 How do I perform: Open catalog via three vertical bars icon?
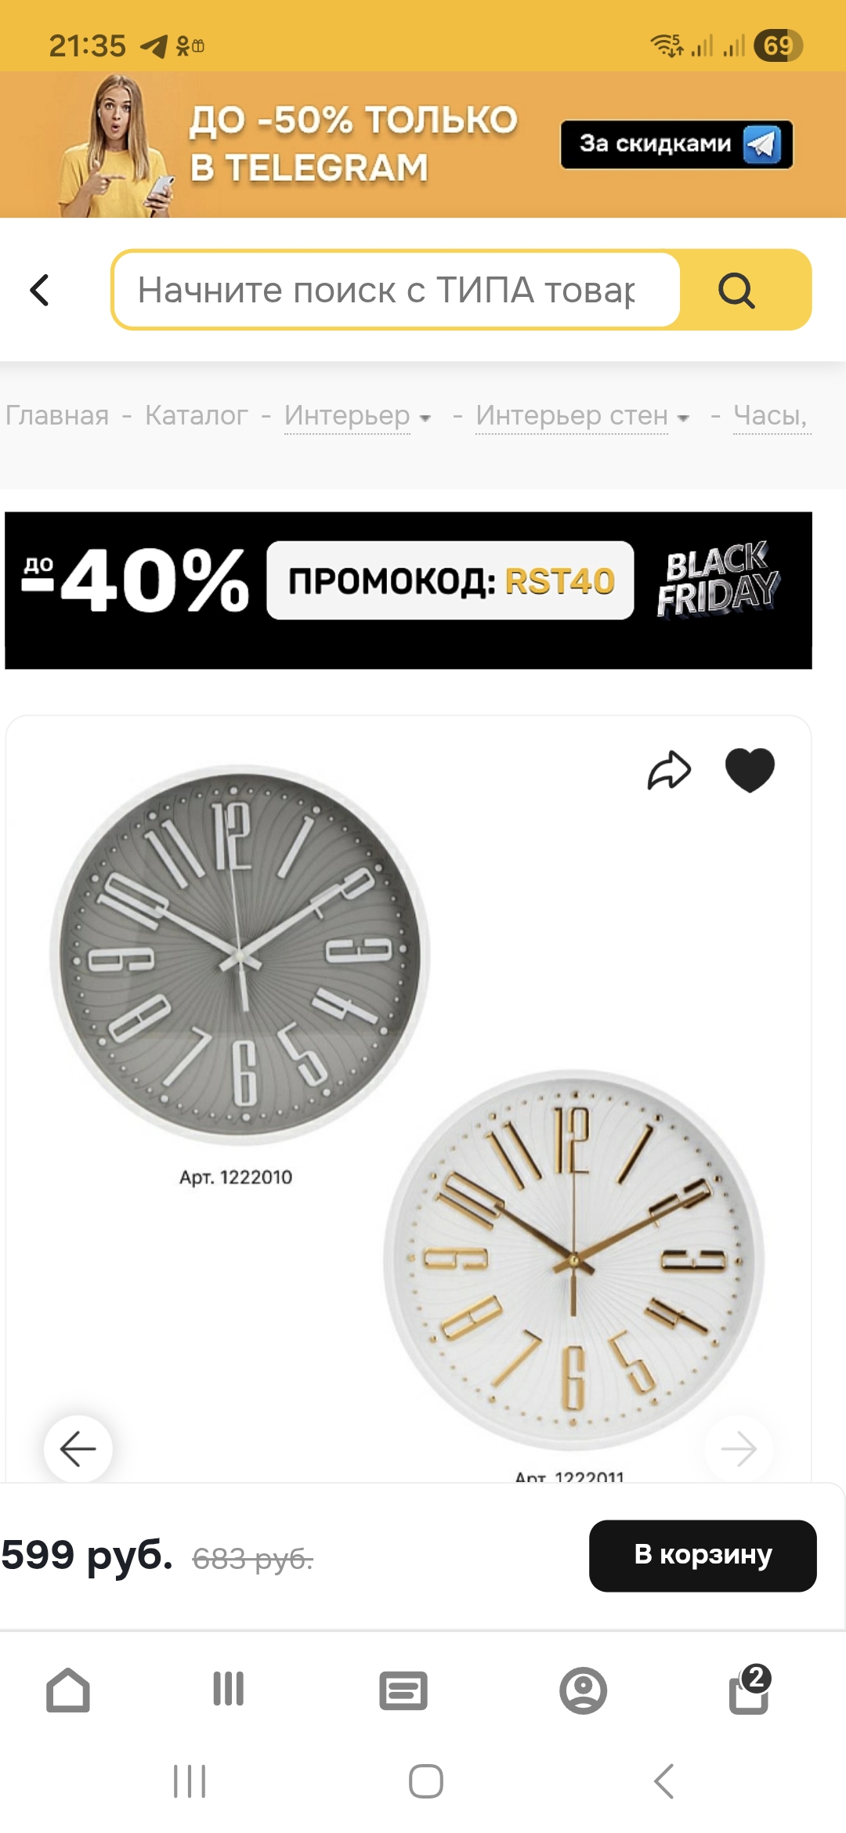click(228, 1689)
